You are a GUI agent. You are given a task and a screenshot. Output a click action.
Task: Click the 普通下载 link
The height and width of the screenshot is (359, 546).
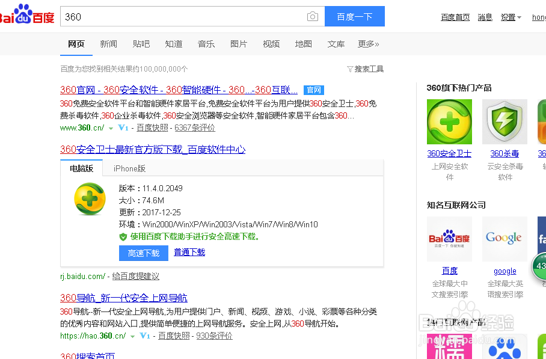click(189, 253)
